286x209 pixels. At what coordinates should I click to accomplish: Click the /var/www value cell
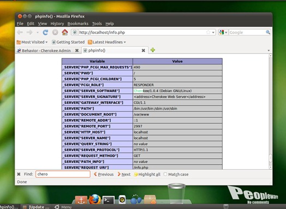click(x=177, y=115)
